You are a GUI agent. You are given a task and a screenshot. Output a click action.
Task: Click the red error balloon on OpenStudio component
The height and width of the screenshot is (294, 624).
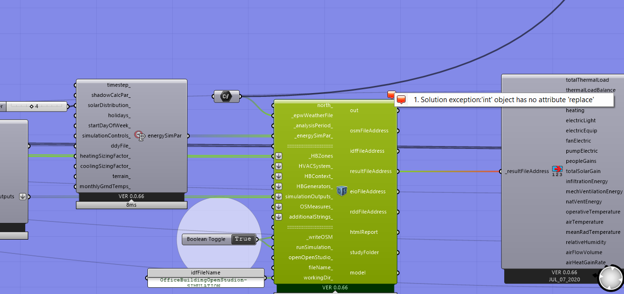[391, 95]
